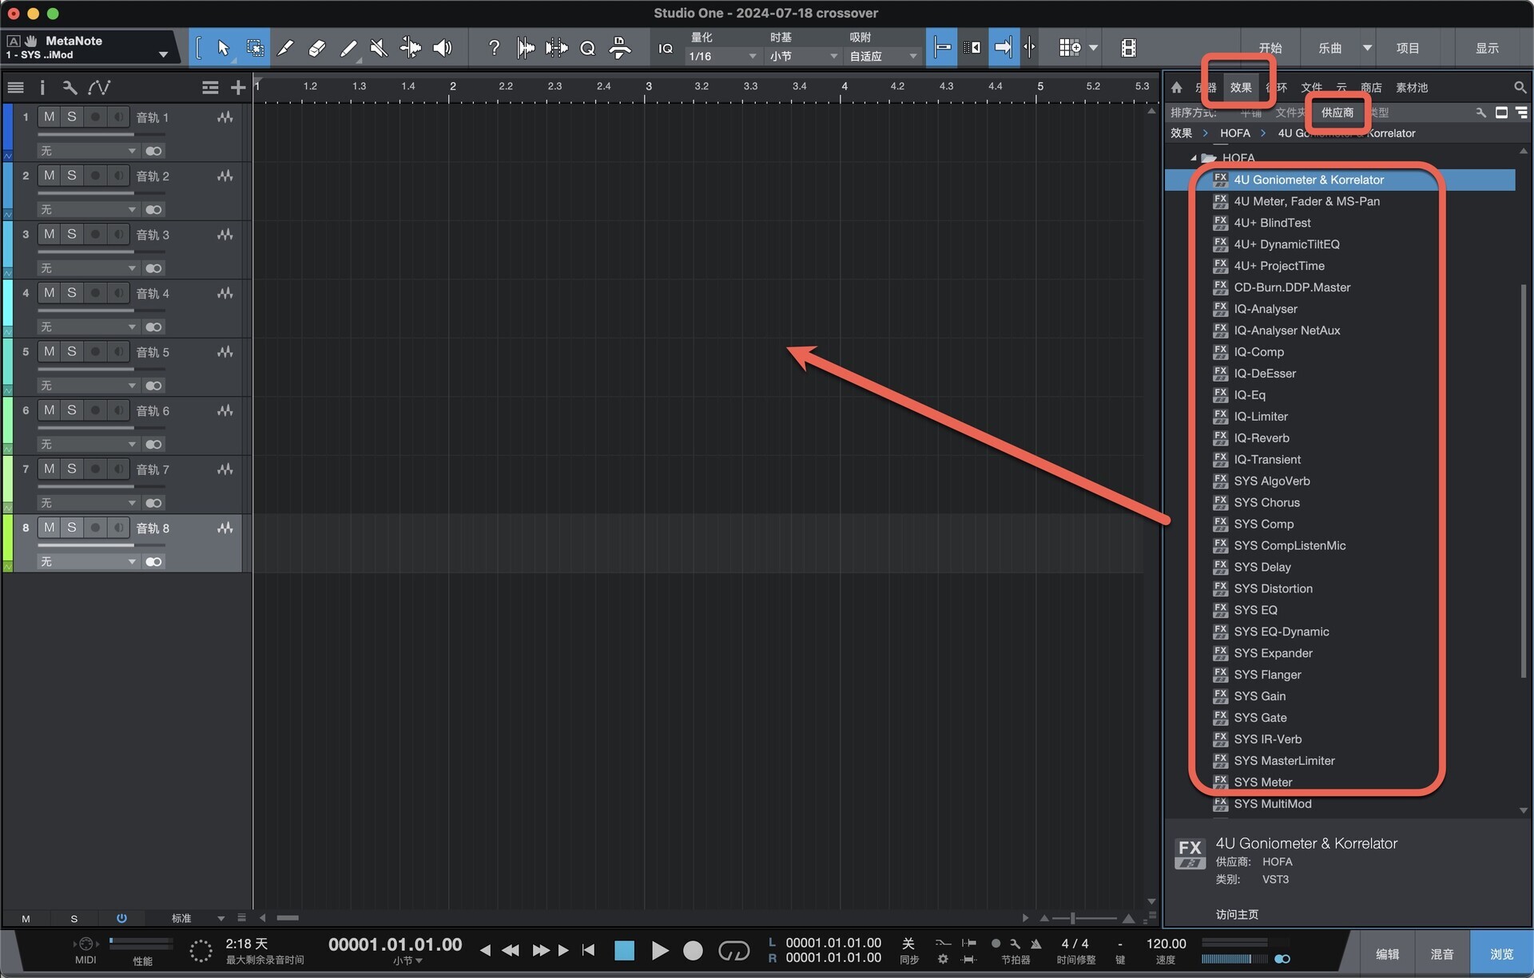The height and width of the screenshot is (978, 1534).
Task: Select the Mute tool
Action: [379, 48]
